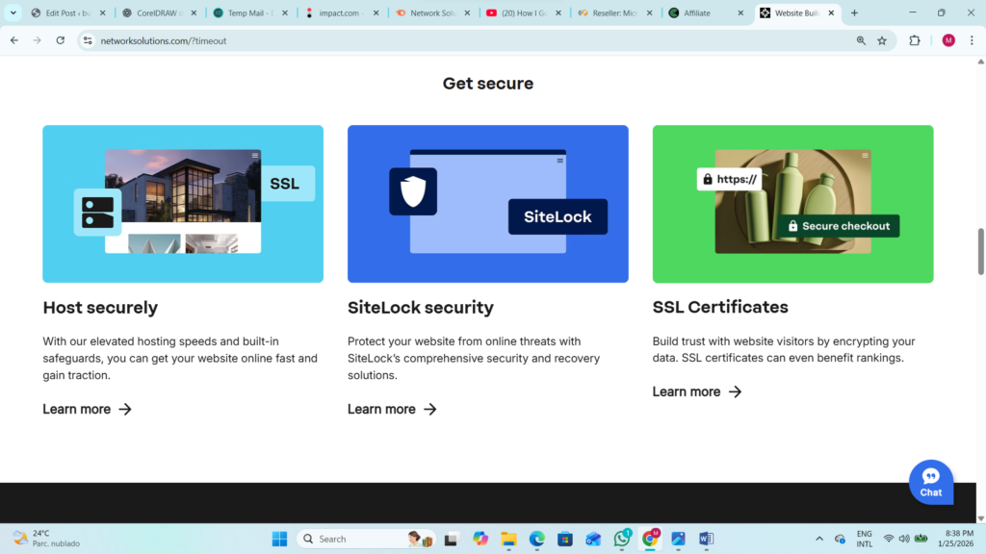Reload the page

(60, 40)
